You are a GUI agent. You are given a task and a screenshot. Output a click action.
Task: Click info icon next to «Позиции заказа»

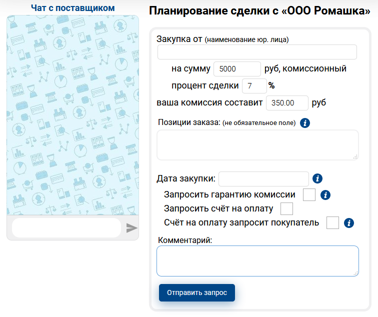click(305, 122)
